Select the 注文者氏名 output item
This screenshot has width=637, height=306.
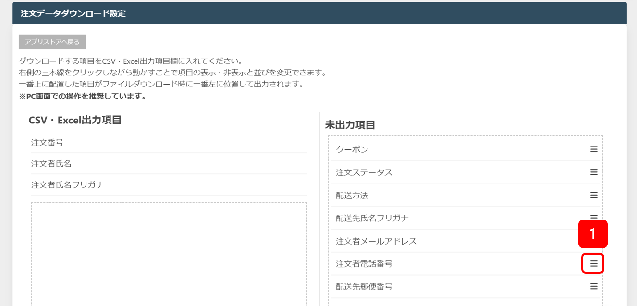pyautogui.click(x=169, y=164)
